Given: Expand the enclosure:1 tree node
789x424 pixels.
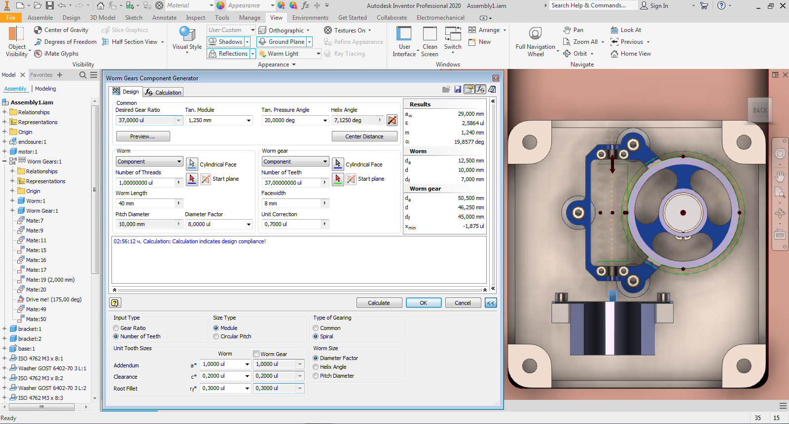Looking at the screenshot, I should pos(4,142).
